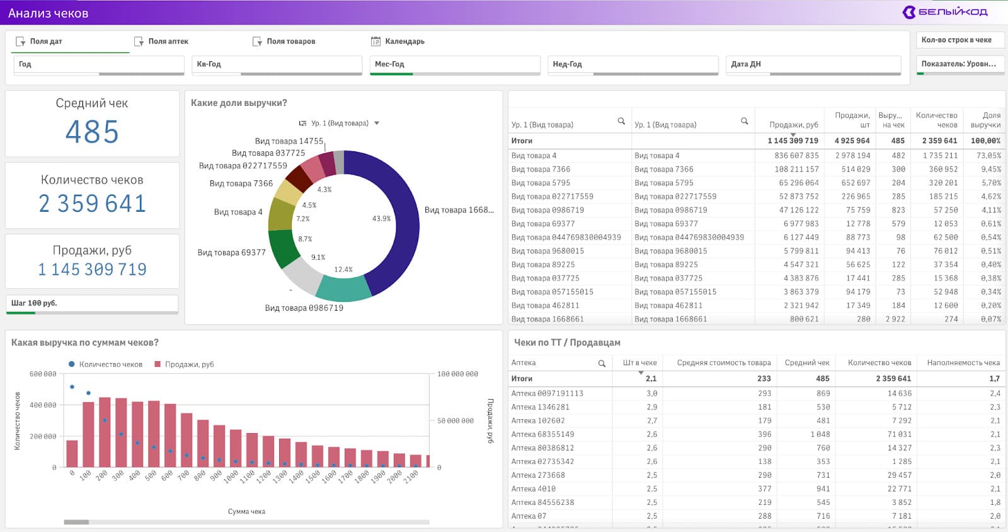
Task: Open the Нед-Год filter box
Action: [633, 64]
